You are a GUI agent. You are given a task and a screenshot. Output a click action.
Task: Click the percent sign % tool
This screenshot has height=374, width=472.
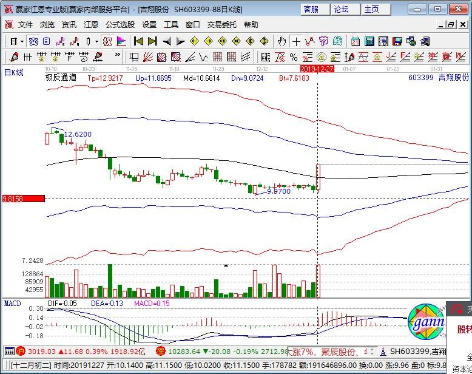coord(294,57)
